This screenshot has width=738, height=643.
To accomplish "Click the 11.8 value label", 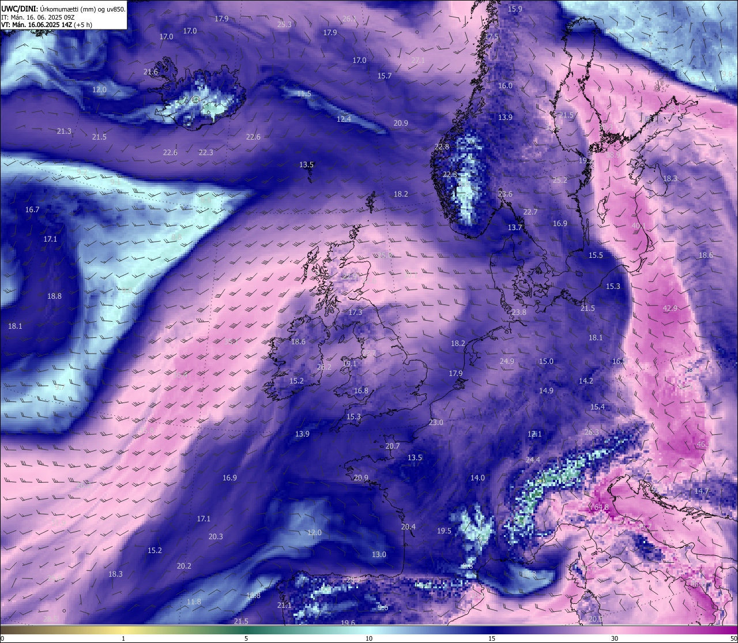I will 194,602.
